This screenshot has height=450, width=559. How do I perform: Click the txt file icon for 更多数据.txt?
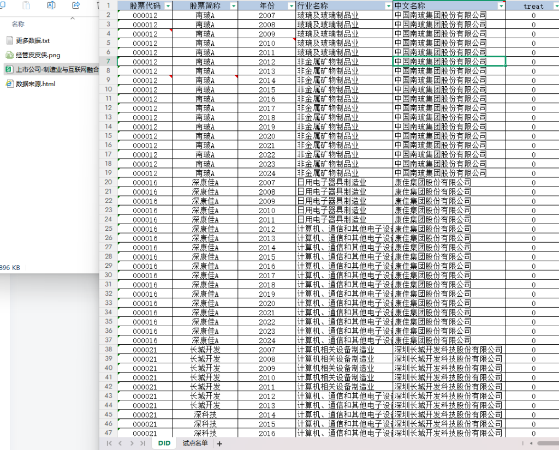pos(10,40)
